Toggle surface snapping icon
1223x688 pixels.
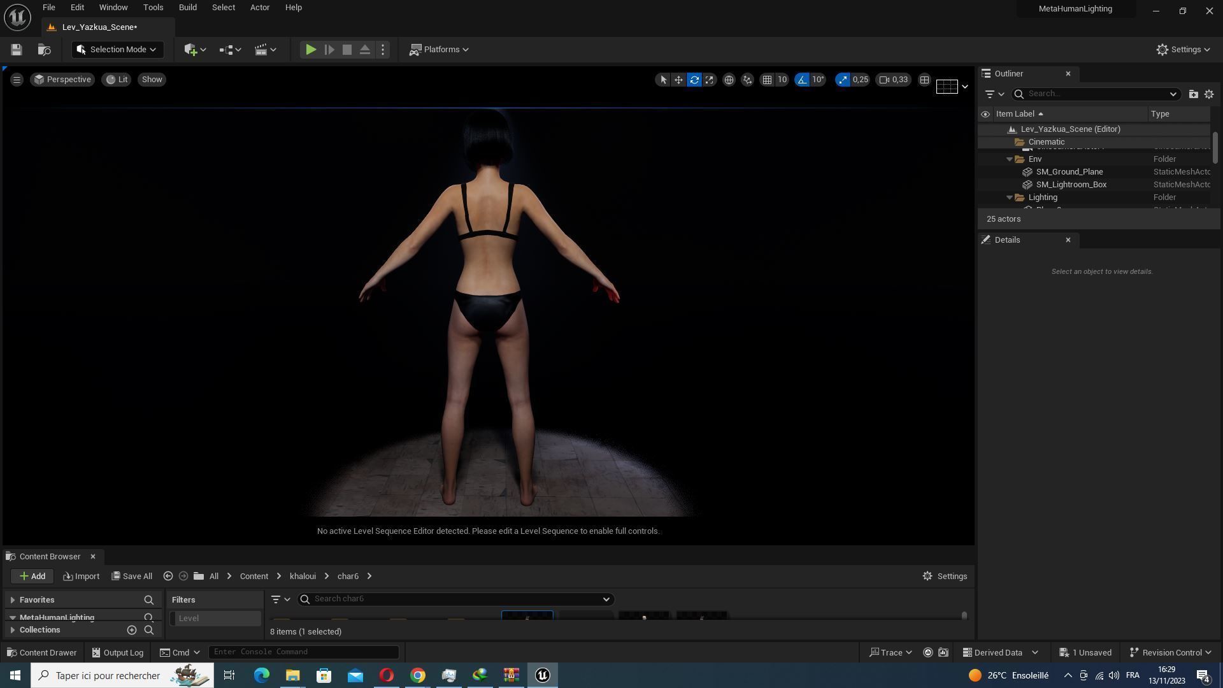coord(747,80)
